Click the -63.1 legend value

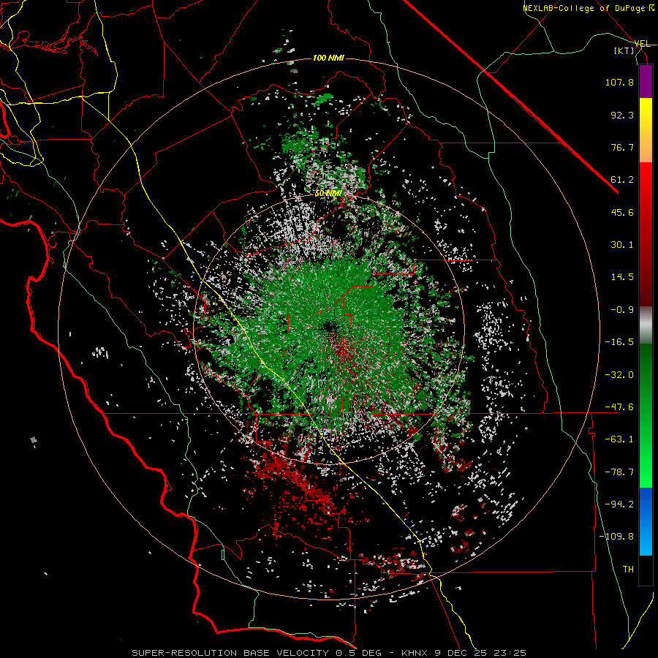click(619, 439)
